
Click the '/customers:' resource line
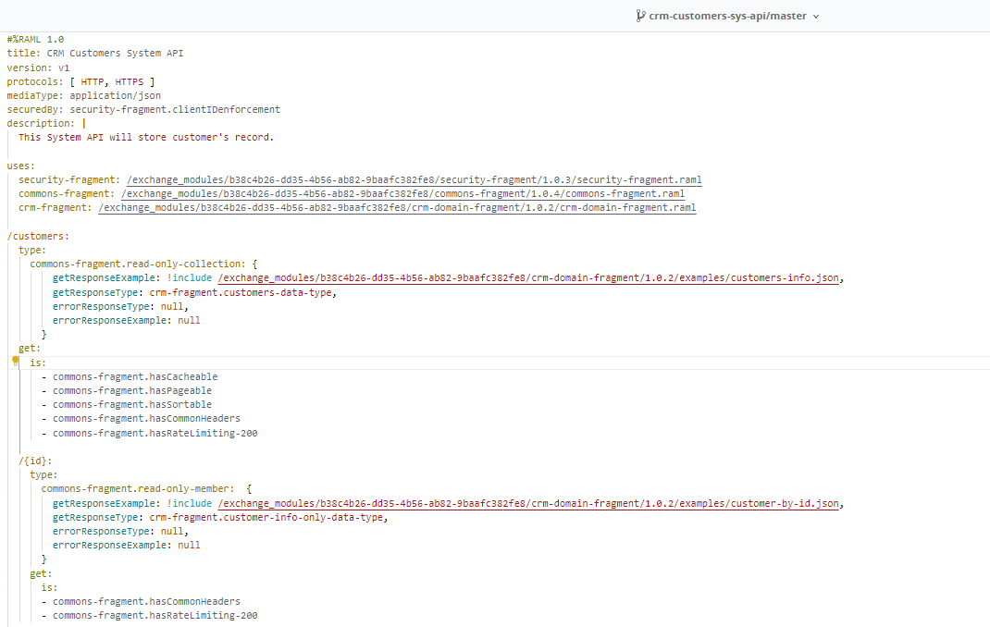38,236
